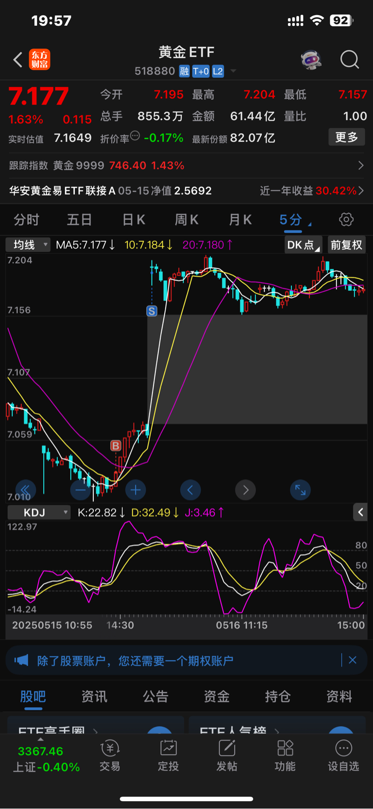Expand stock code 518880 dropdown arrow
373x809 pixels.
click(x=233, y=71)
